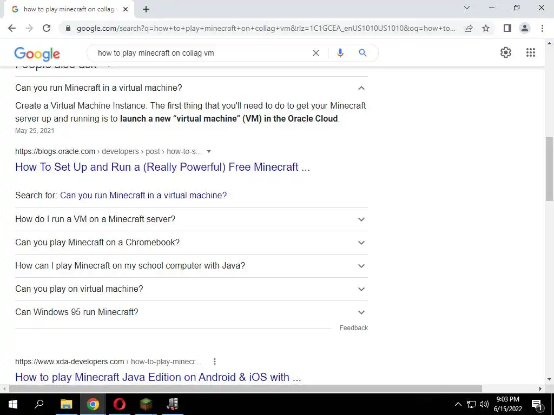Search for 'Can you run Minecraft in a virtual machine?' link

pos(143,196)
